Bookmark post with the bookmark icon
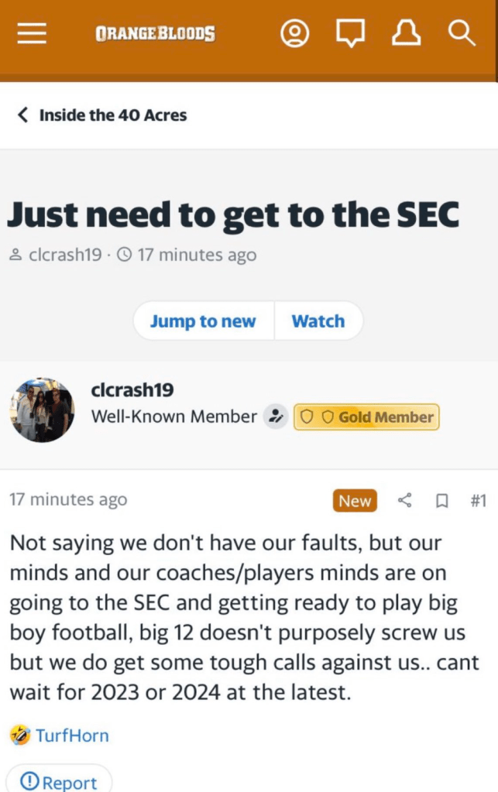 coord(441,501)
